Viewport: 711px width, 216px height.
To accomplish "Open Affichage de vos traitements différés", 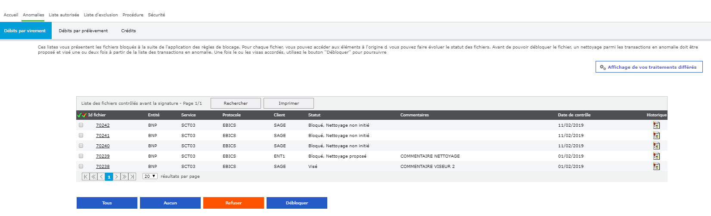I will point(649,67).
